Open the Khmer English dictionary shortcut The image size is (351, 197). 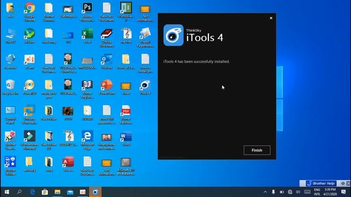coord(87,89)
